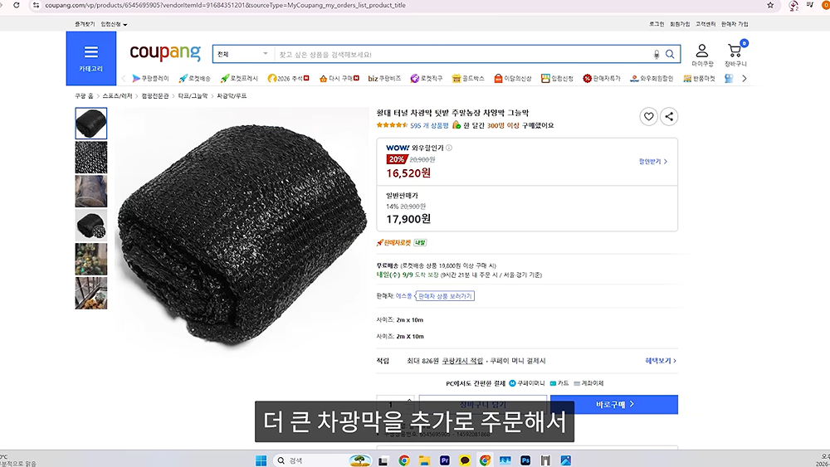Open site information icon in address bar

point(36,5)
